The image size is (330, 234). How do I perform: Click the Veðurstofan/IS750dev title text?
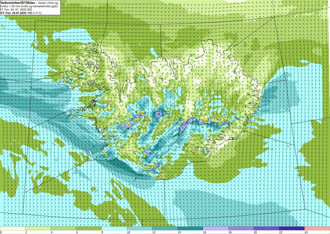(x=18, y=2)
